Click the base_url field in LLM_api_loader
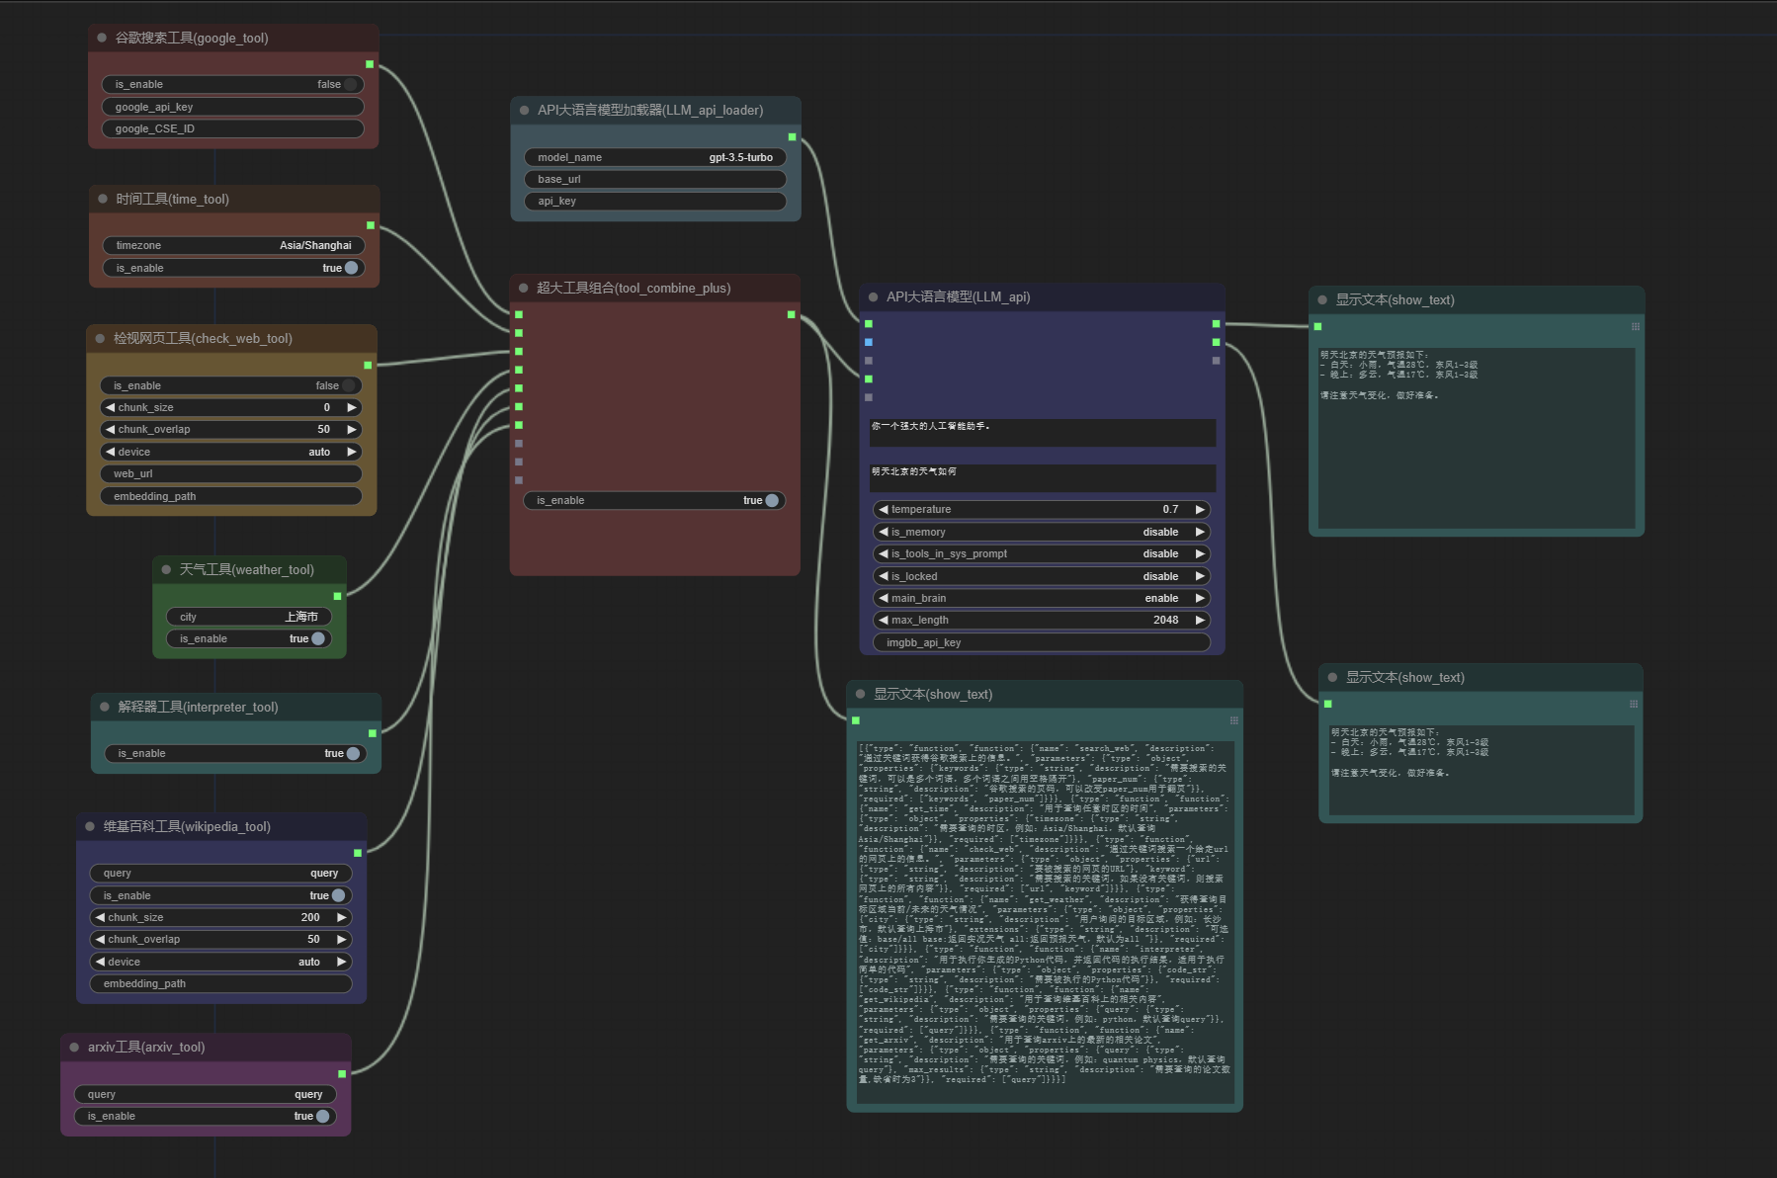Image resolution: width=1777 pixels, height=1178 pixels. pos(655,179)
